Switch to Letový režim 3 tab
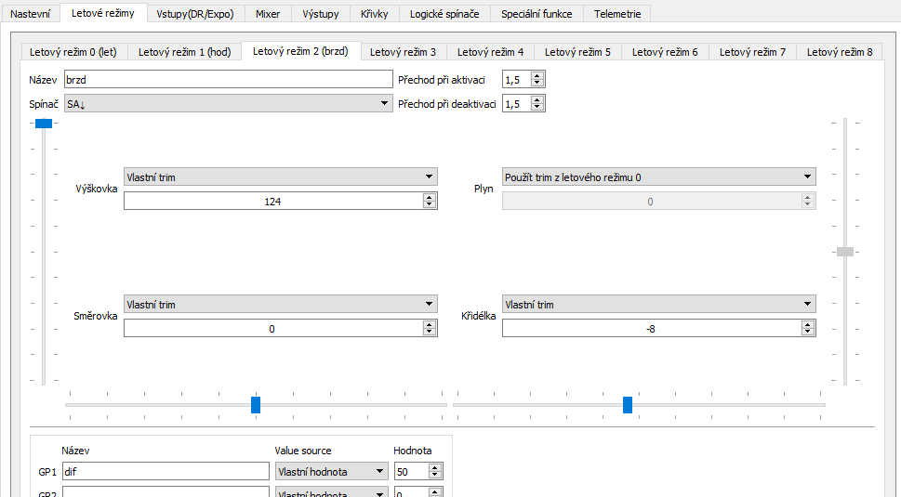Viewport: 901px width, 497px height. pos(402,52)
